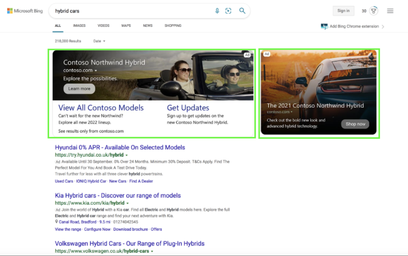The image size is (408, 256).
Task: Open the hamburger menu icon
Action: coord(390,11)
